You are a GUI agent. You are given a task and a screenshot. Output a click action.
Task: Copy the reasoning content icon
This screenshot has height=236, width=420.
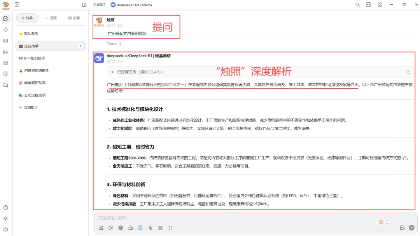point(408,72)
